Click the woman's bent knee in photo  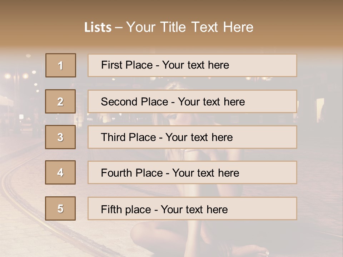(x=143, y=232)
